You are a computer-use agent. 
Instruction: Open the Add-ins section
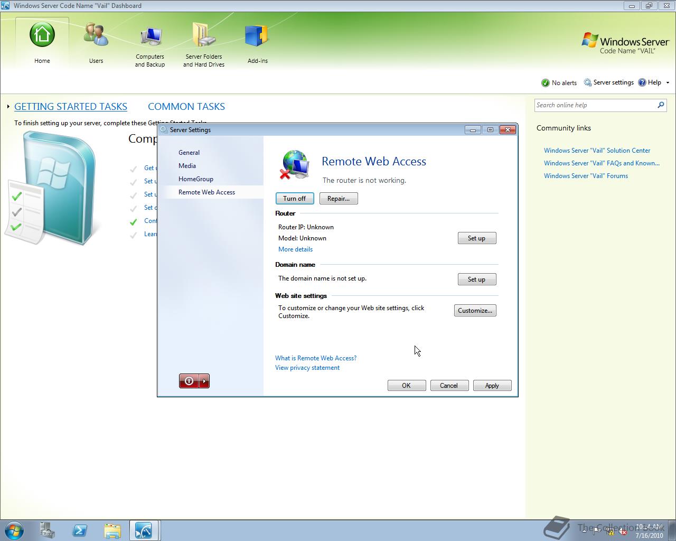[258, 44]
